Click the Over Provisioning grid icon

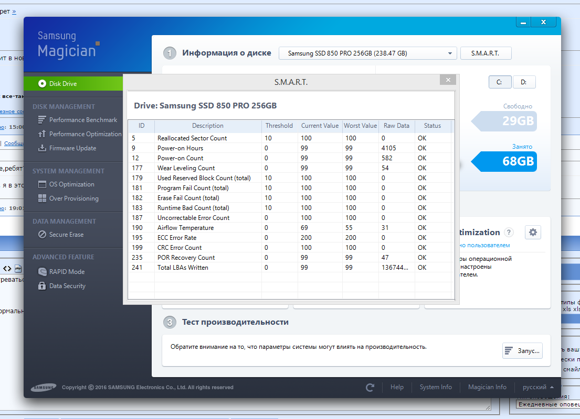(x=42, y=199)
